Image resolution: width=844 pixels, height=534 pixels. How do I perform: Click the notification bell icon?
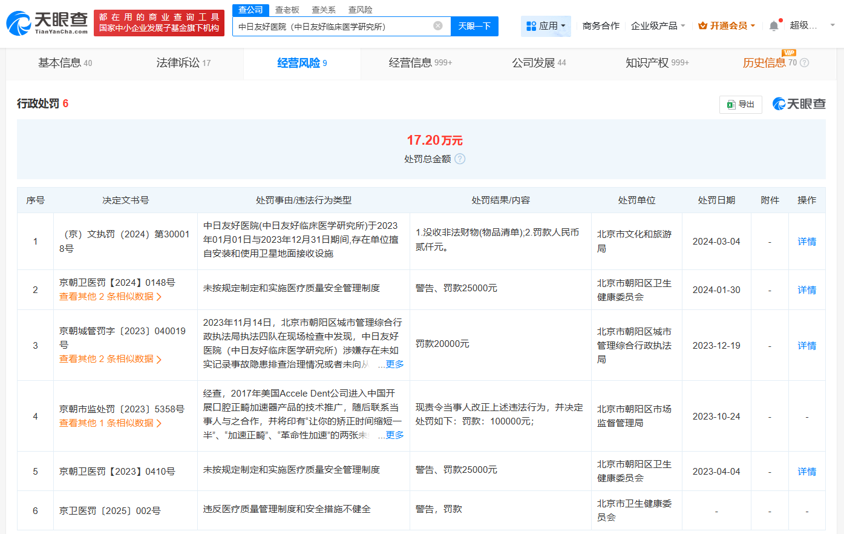point(773,25)
